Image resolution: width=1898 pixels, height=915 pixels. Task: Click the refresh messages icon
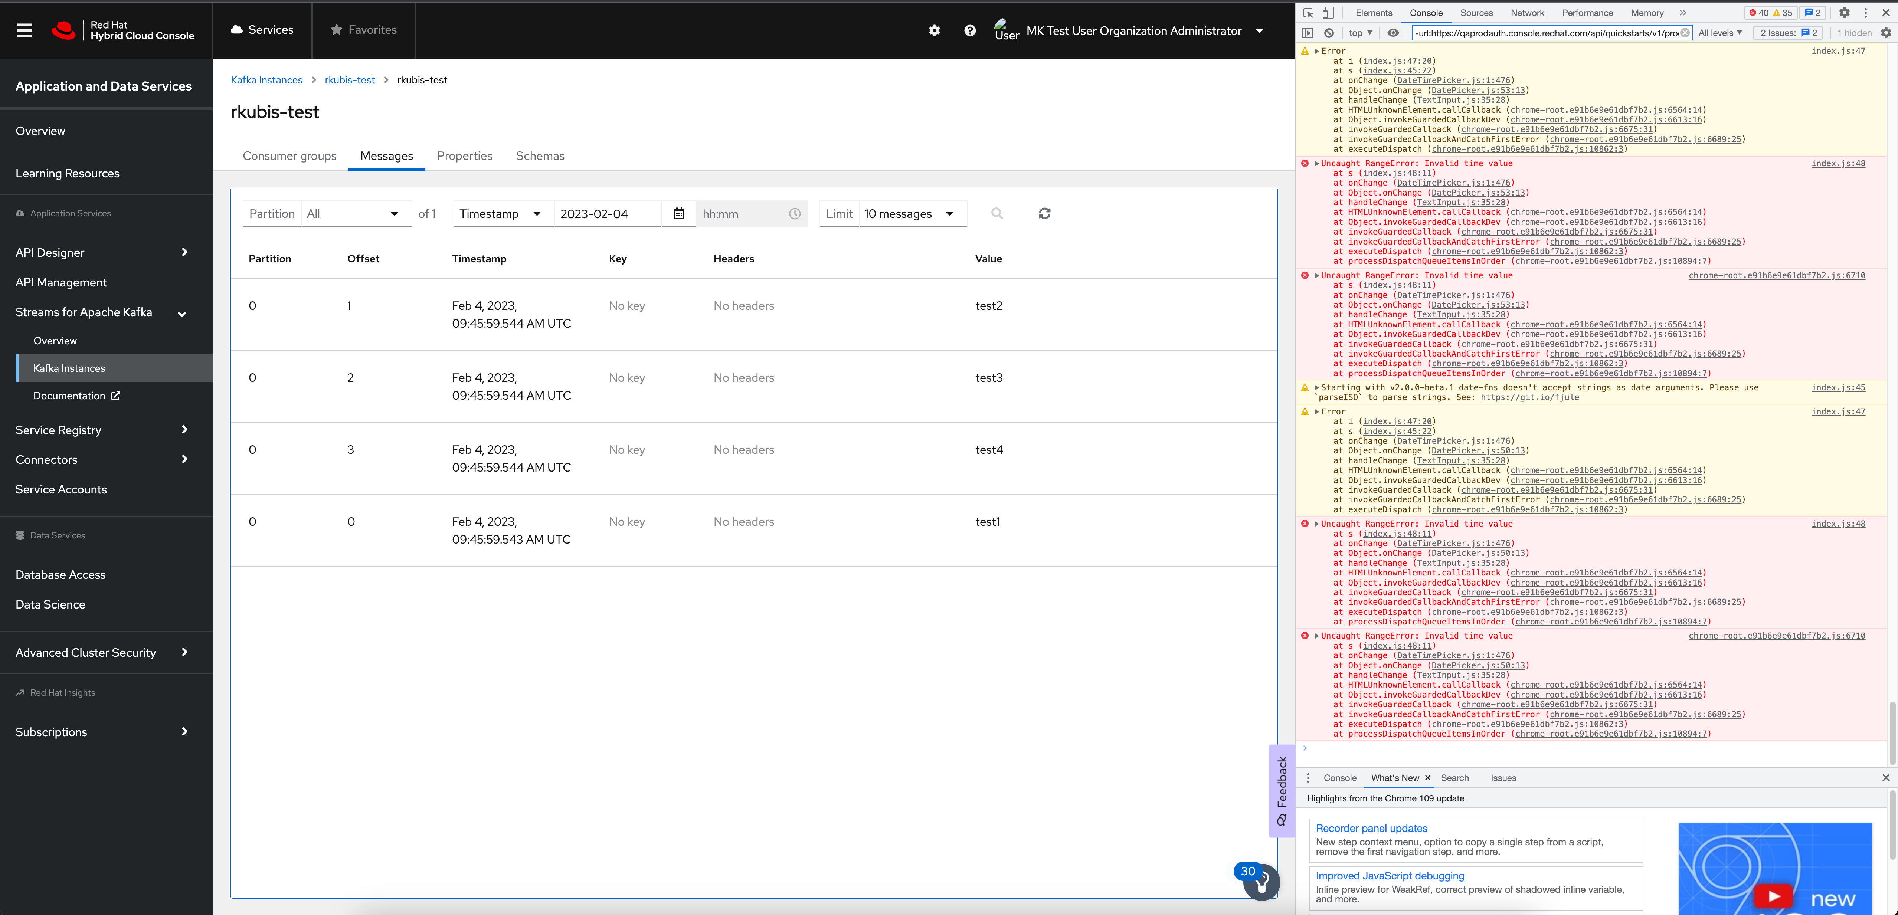coord(1044,214)
